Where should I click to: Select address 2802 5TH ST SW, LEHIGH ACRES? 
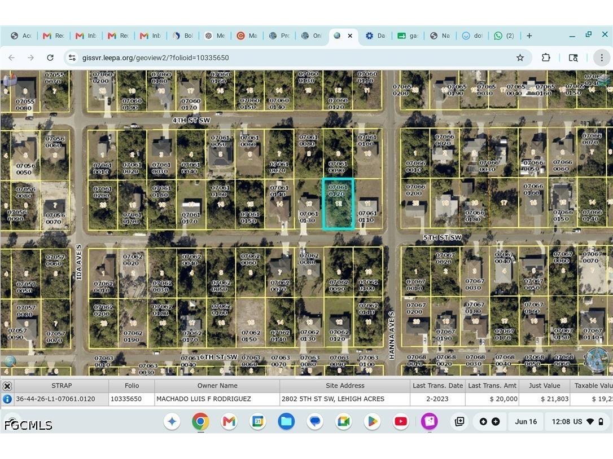tap(345, 399)
